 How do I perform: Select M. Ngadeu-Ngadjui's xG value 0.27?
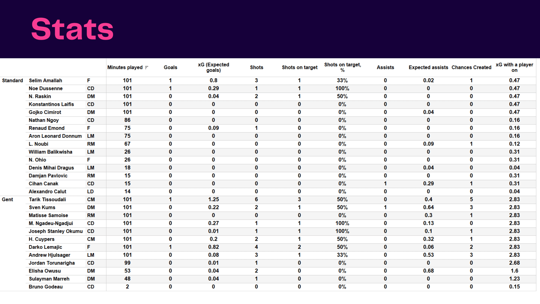tap(213, 223)
